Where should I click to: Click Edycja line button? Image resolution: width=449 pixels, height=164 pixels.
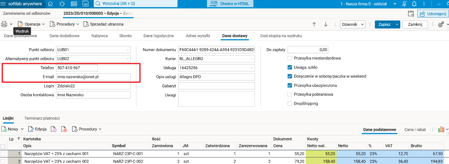pyautogui.click(x=37, y=129)
